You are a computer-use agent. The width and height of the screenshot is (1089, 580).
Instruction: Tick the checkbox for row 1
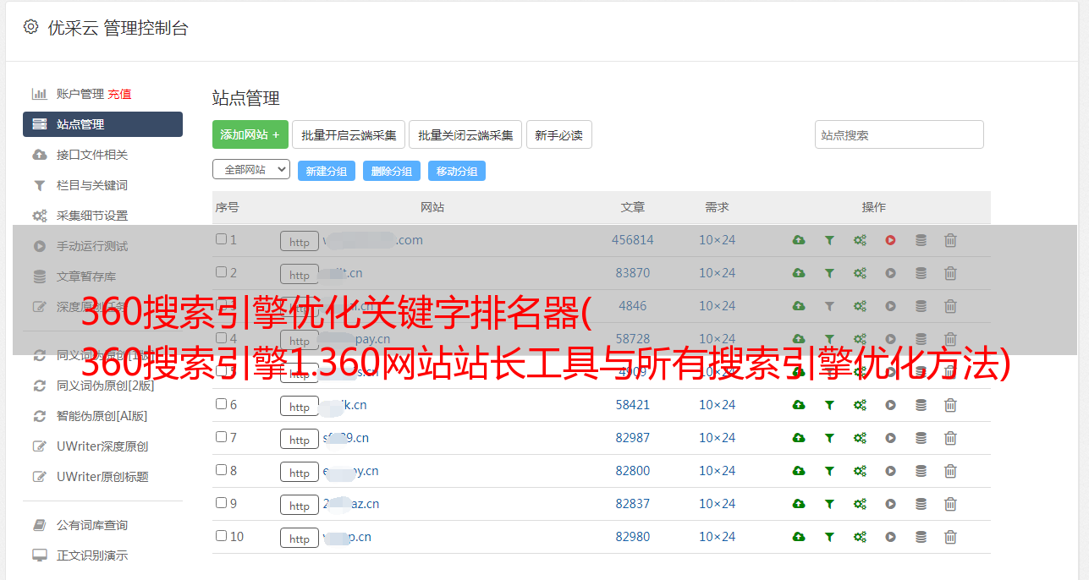221,239
